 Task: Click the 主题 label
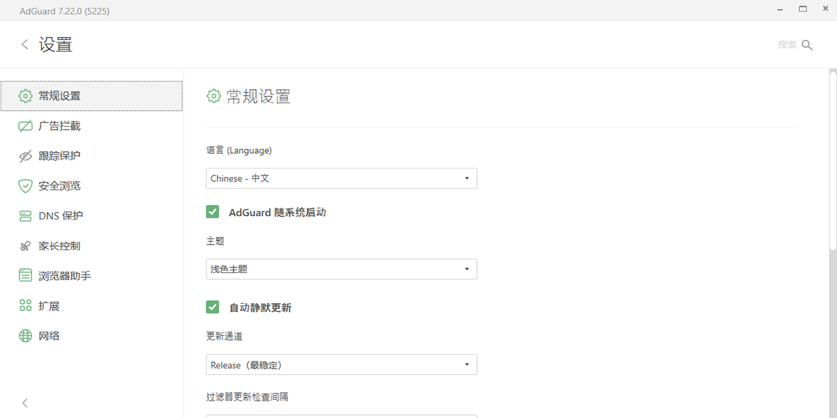216,241
